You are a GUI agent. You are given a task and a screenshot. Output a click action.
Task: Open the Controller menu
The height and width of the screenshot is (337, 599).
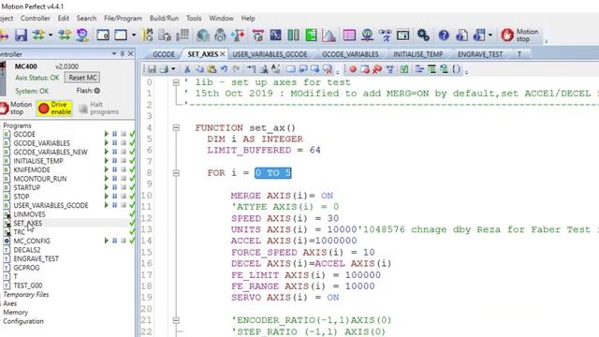36,18
